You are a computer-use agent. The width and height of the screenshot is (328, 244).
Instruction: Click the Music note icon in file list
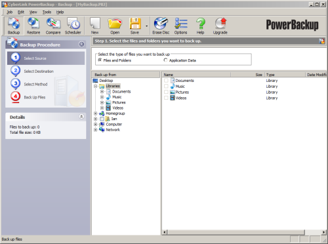[173, 87]
